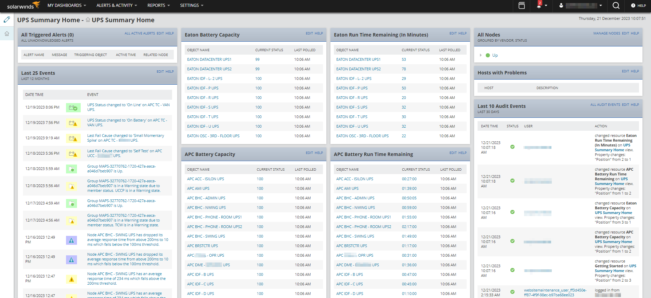Screen dimensions: 651x298
Task: Click the Object Name header in APC Battery Capacity
Action: pos(198,170)
